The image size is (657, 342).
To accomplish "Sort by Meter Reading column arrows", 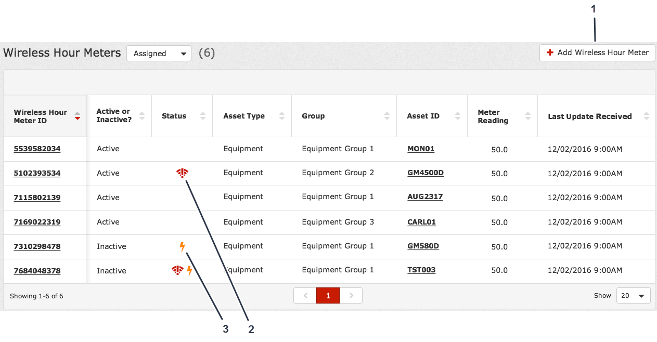I will click(528, 116).
